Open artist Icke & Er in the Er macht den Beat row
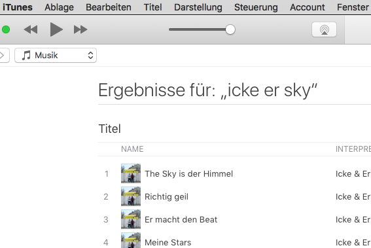Viewport: 371px width, 248px height. [x=353, y=220]
